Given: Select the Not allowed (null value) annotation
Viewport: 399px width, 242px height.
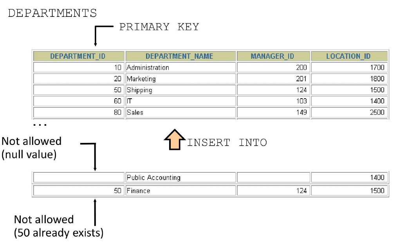Looking at the screenshot, I should pos(32,148).
